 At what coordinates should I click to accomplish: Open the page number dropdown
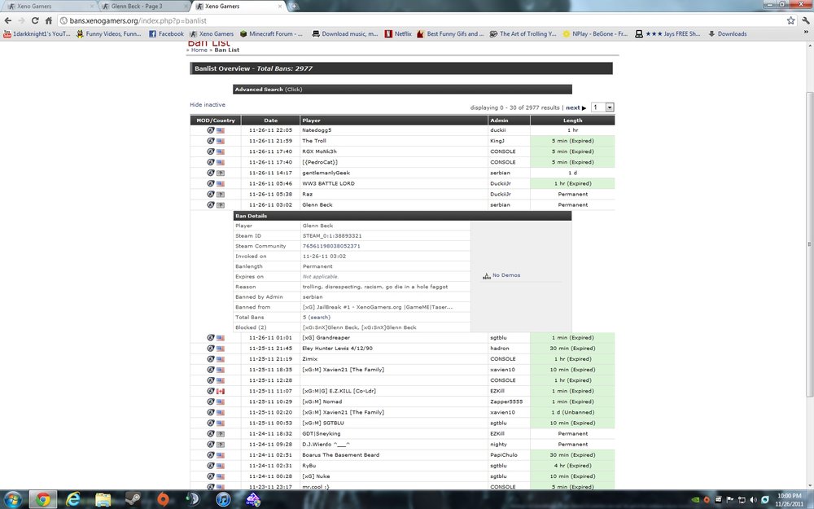tap(602, 108)
